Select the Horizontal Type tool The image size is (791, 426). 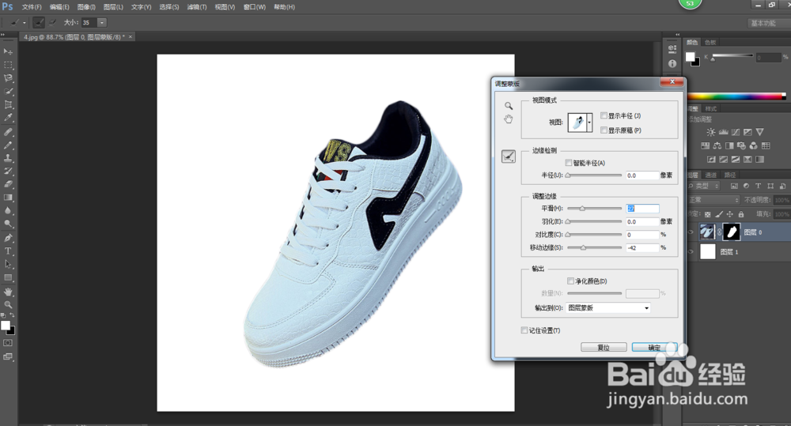point(8,251)
